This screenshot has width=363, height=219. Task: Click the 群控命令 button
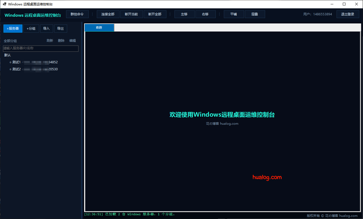(x=77, y=14)
